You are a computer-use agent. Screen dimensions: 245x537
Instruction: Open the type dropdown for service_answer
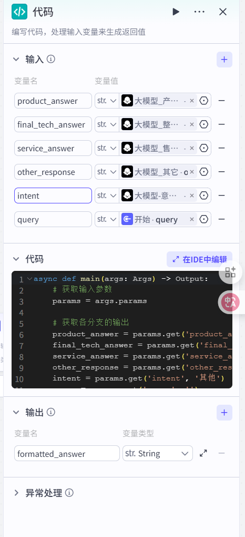107,148
